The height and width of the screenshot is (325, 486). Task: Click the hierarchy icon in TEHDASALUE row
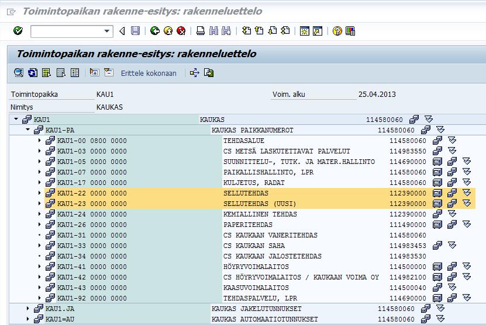(437, 141)
